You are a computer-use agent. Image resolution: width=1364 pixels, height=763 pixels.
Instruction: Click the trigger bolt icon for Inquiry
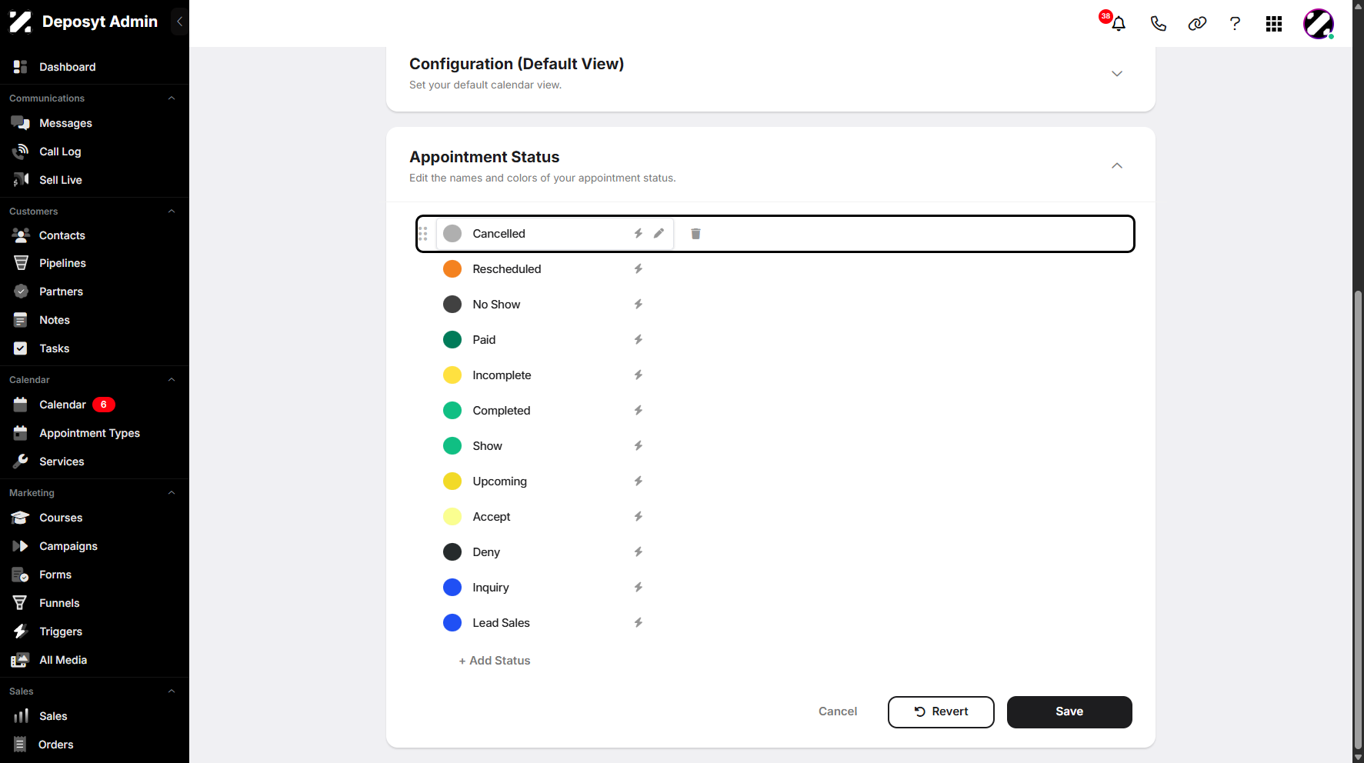click(638, 587)
